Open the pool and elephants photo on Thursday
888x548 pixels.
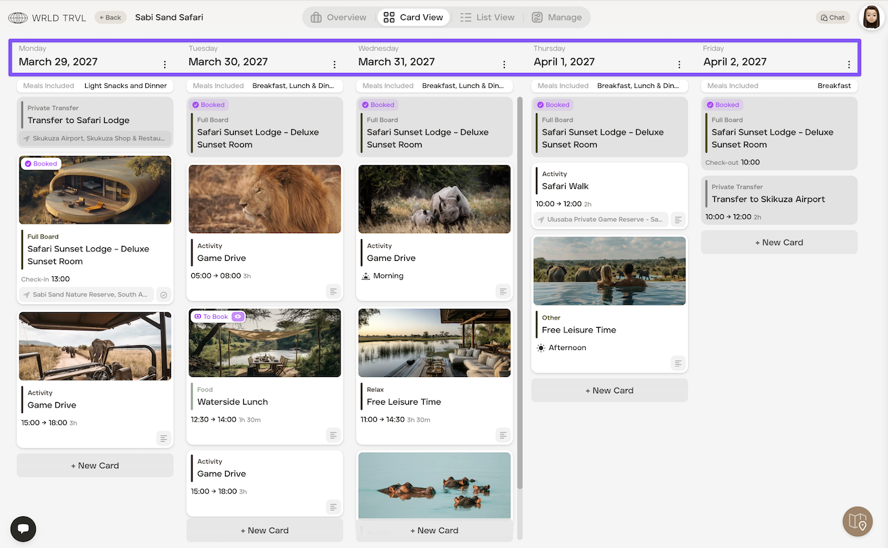pyautogui.click(x=610, y=271)
